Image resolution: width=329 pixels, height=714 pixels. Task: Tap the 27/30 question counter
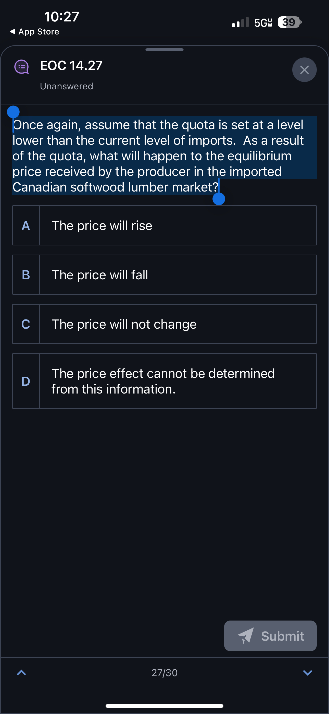tap(164, 672)
